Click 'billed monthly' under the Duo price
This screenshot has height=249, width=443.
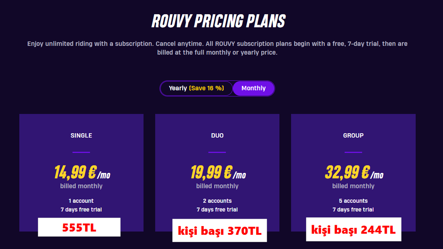pyautogui.click(x=217, y=186)
